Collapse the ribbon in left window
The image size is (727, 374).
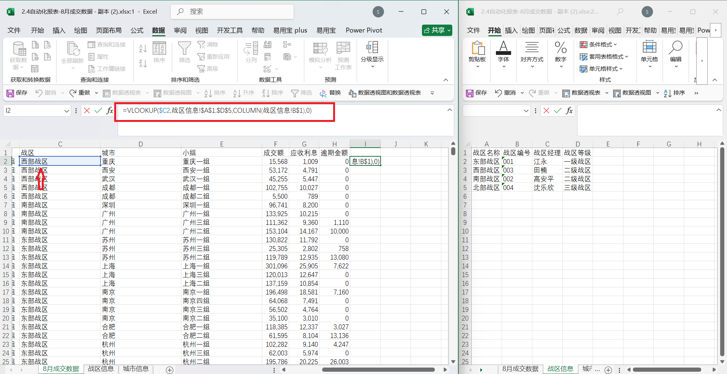(x=446, y=80)
